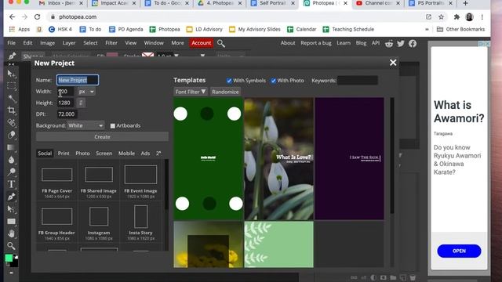Select the Hand tool

coord(11,233)
